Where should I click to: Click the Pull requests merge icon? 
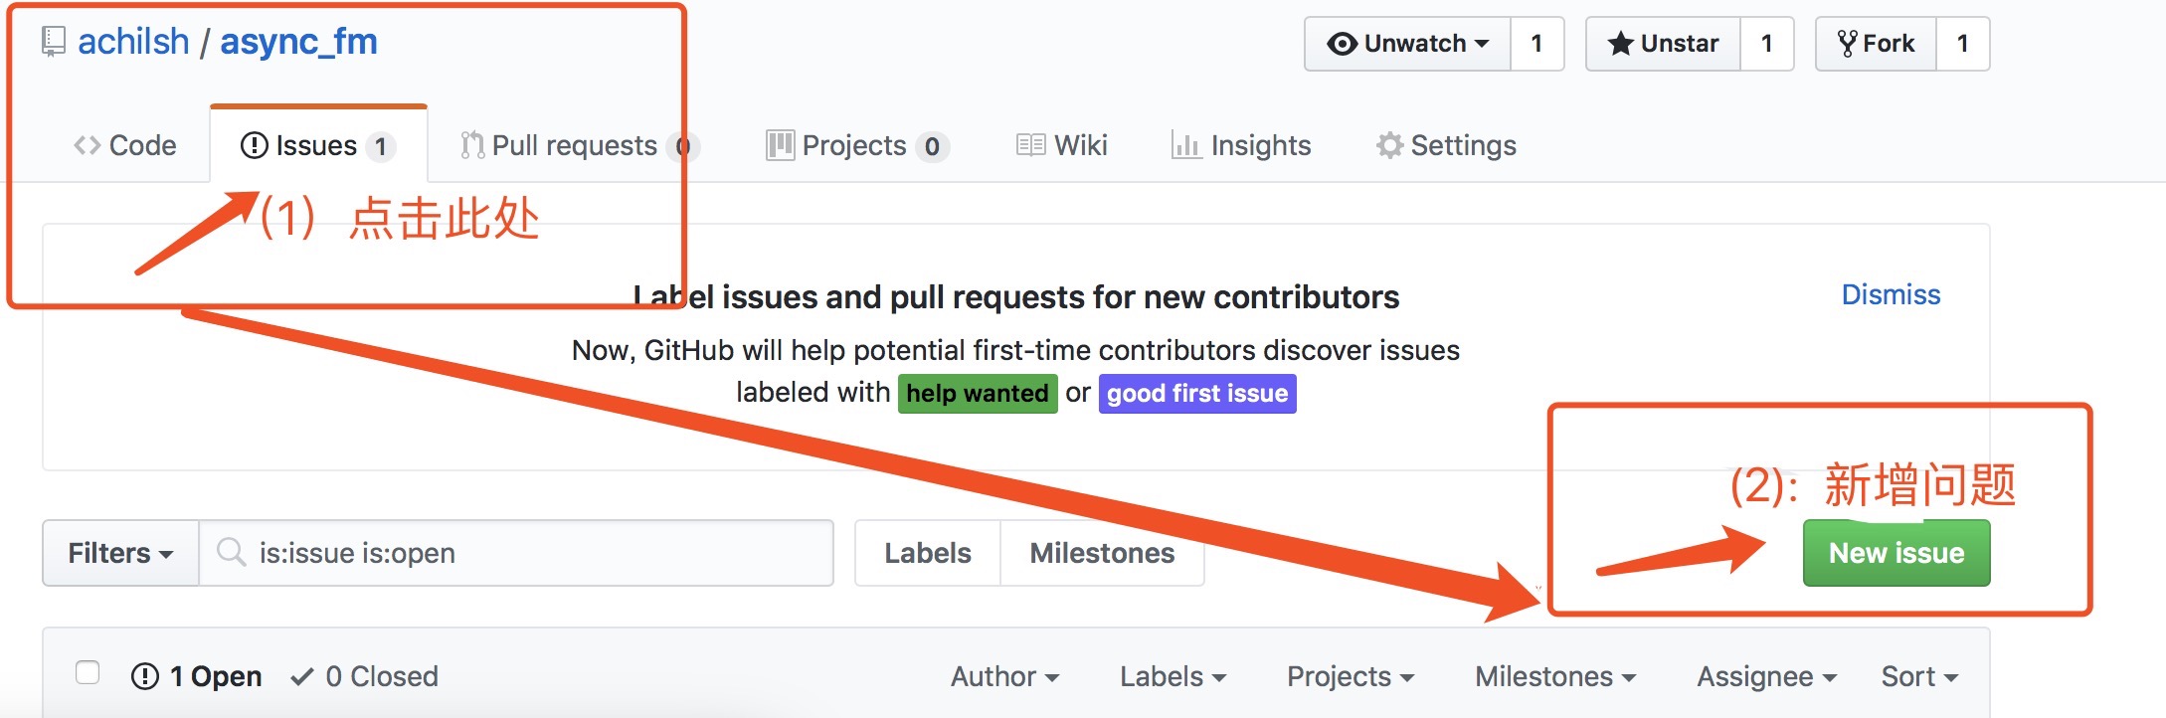tap(472, 145)
